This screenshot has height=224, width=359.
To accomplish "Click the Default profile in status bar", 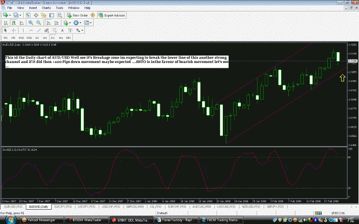I will pyautogui.click(x=163, y=213).
